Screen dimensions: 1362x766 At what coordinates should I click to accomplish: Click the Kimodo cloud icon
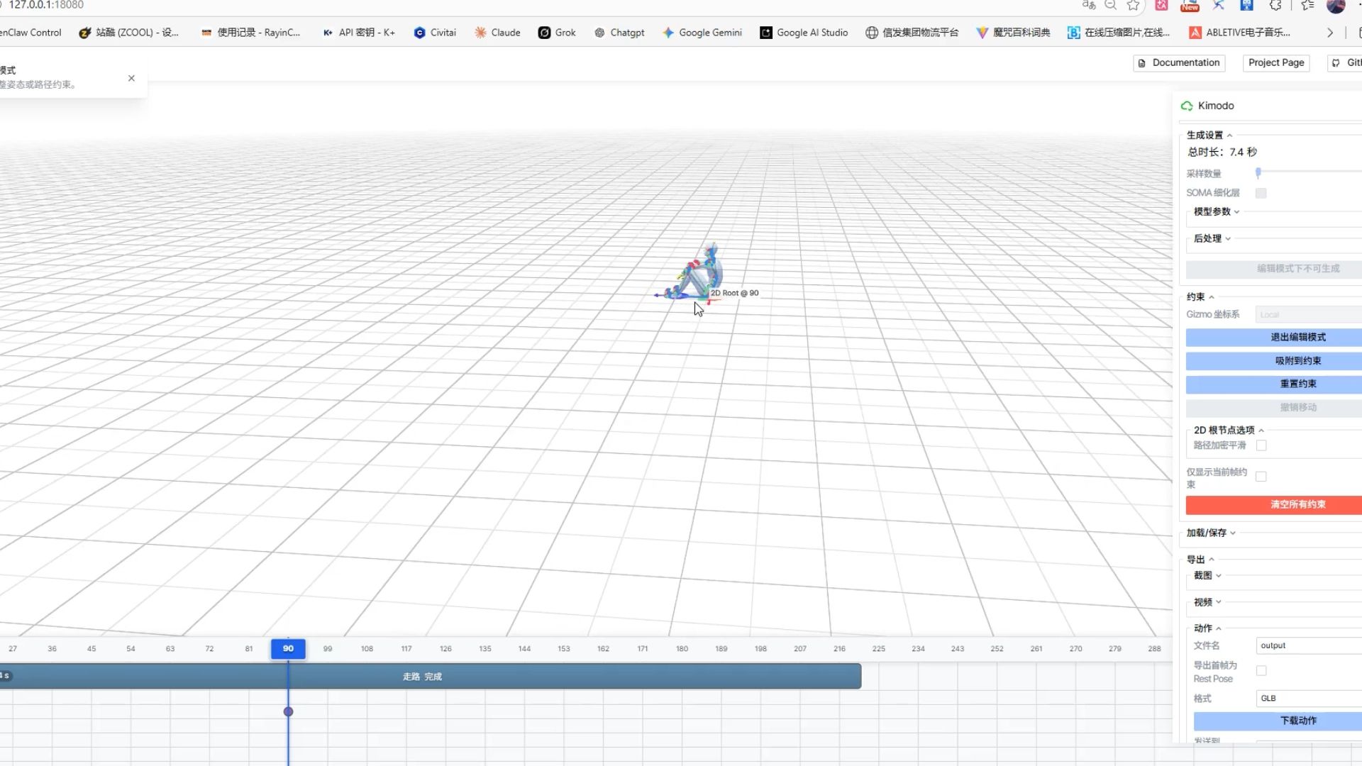pyautogui.click(x=1187, y=106)
